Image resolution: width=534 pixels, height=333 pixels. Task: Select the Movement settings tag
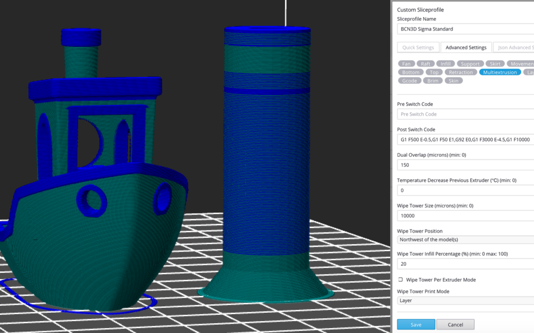(x=520, y=64)
